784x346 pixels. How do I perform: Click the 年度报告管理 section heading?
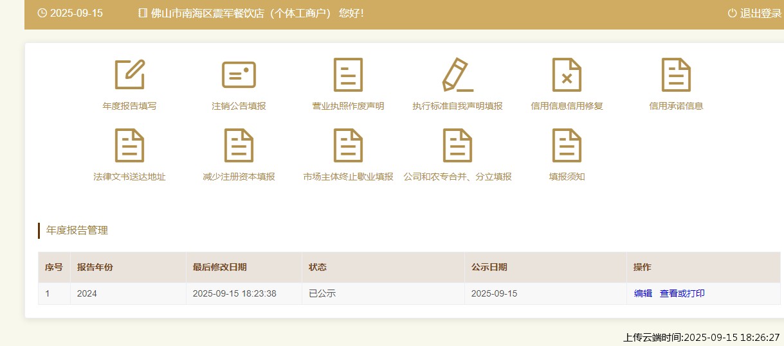point(77,230)
